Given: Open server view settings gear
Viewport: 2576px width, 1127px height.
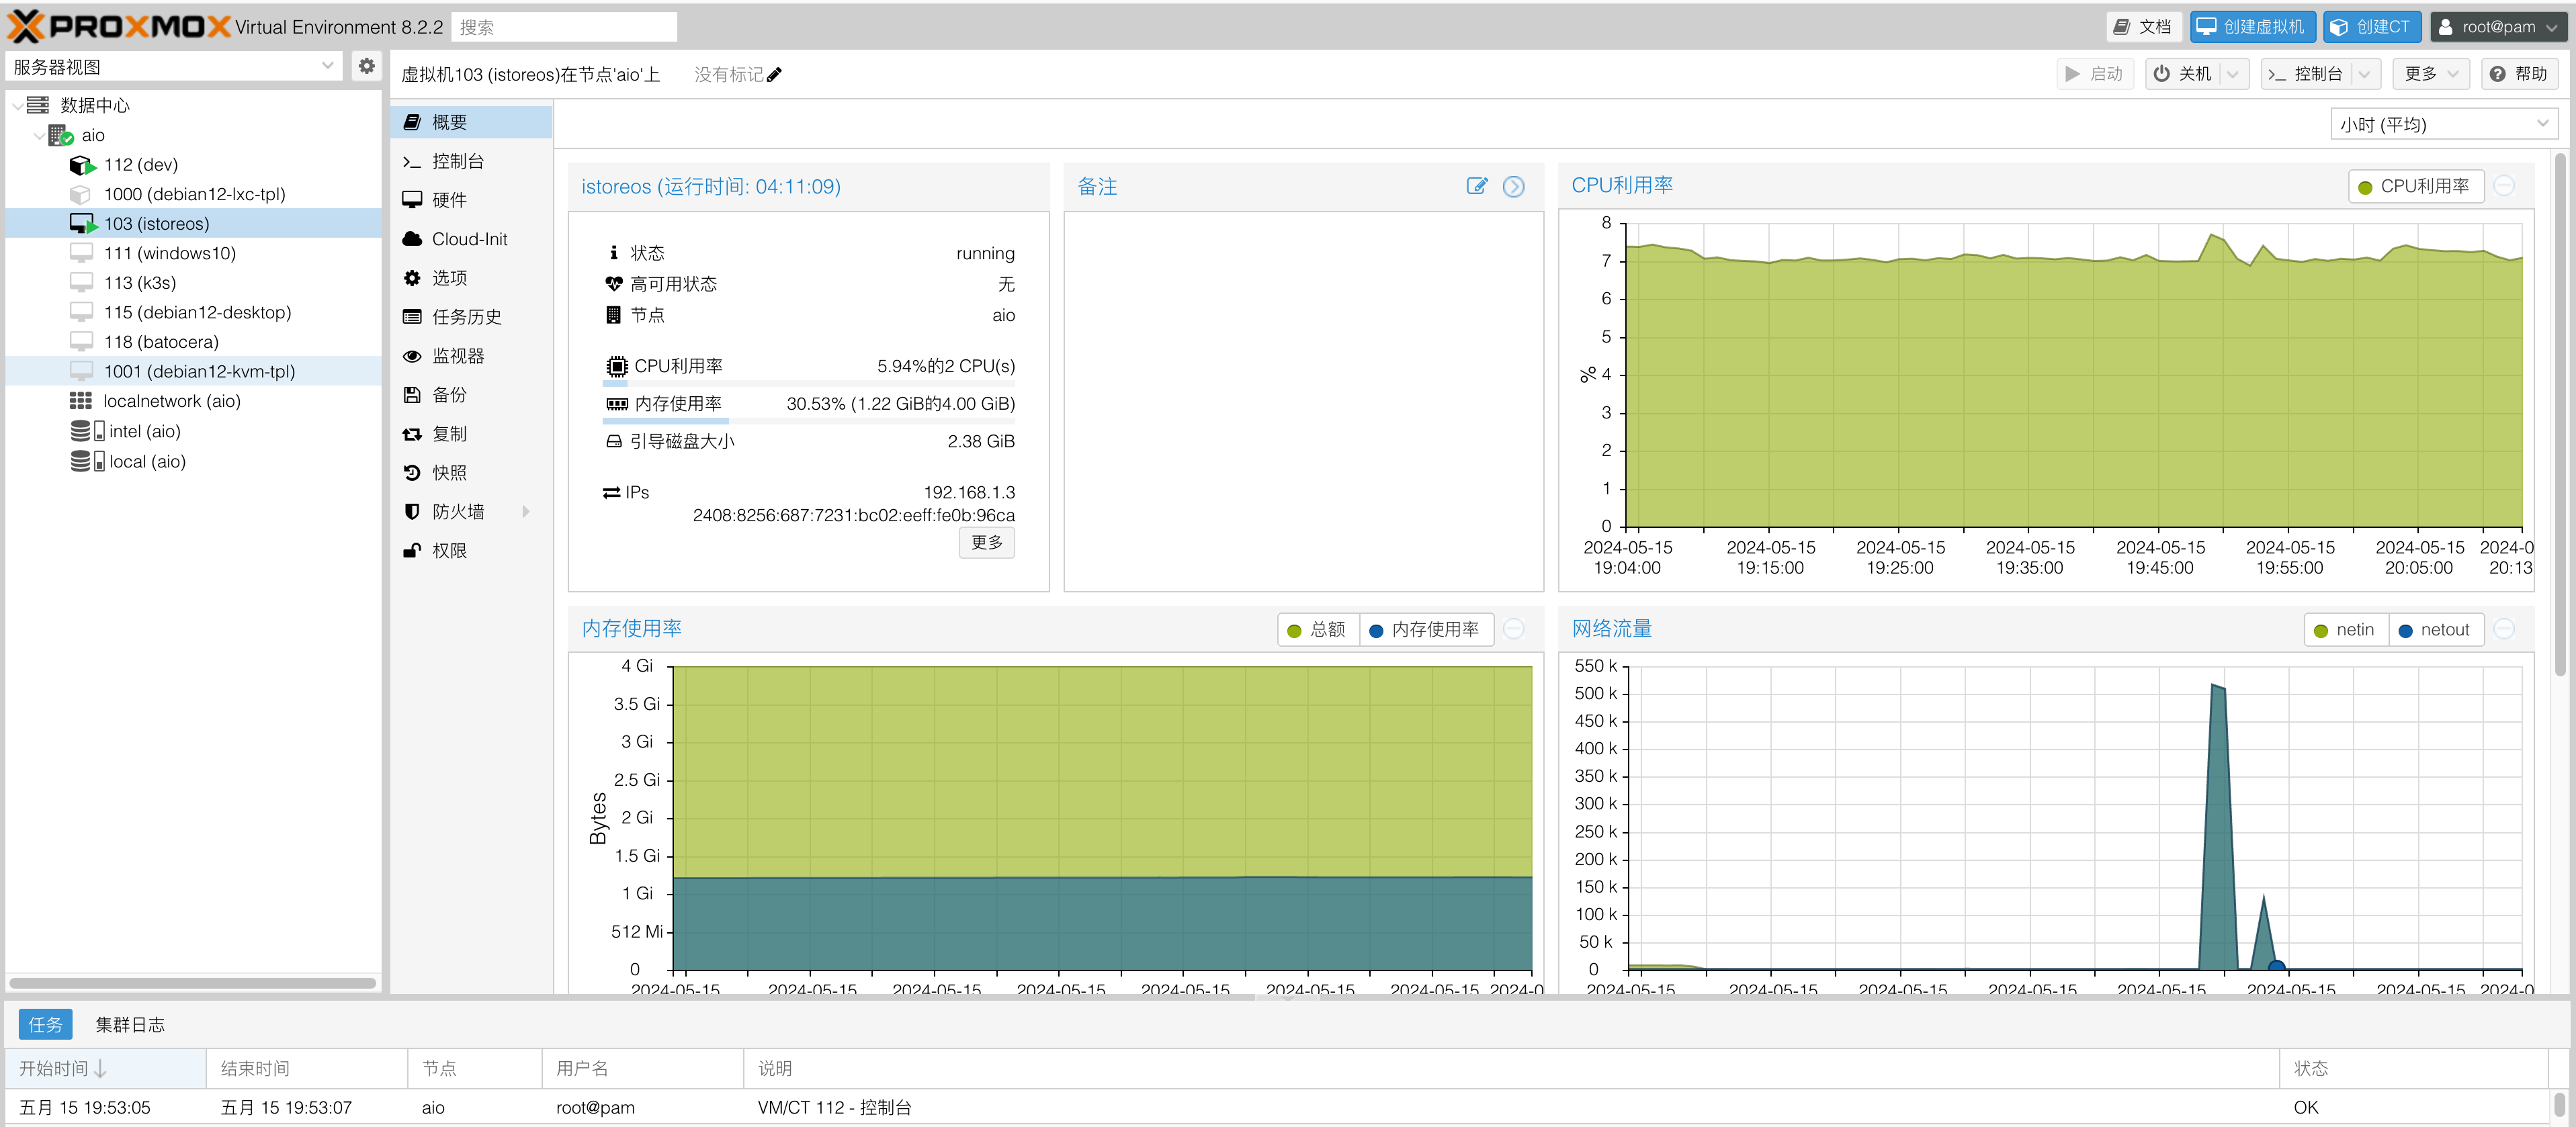Looking at the screenshot, I should [367, 66].
